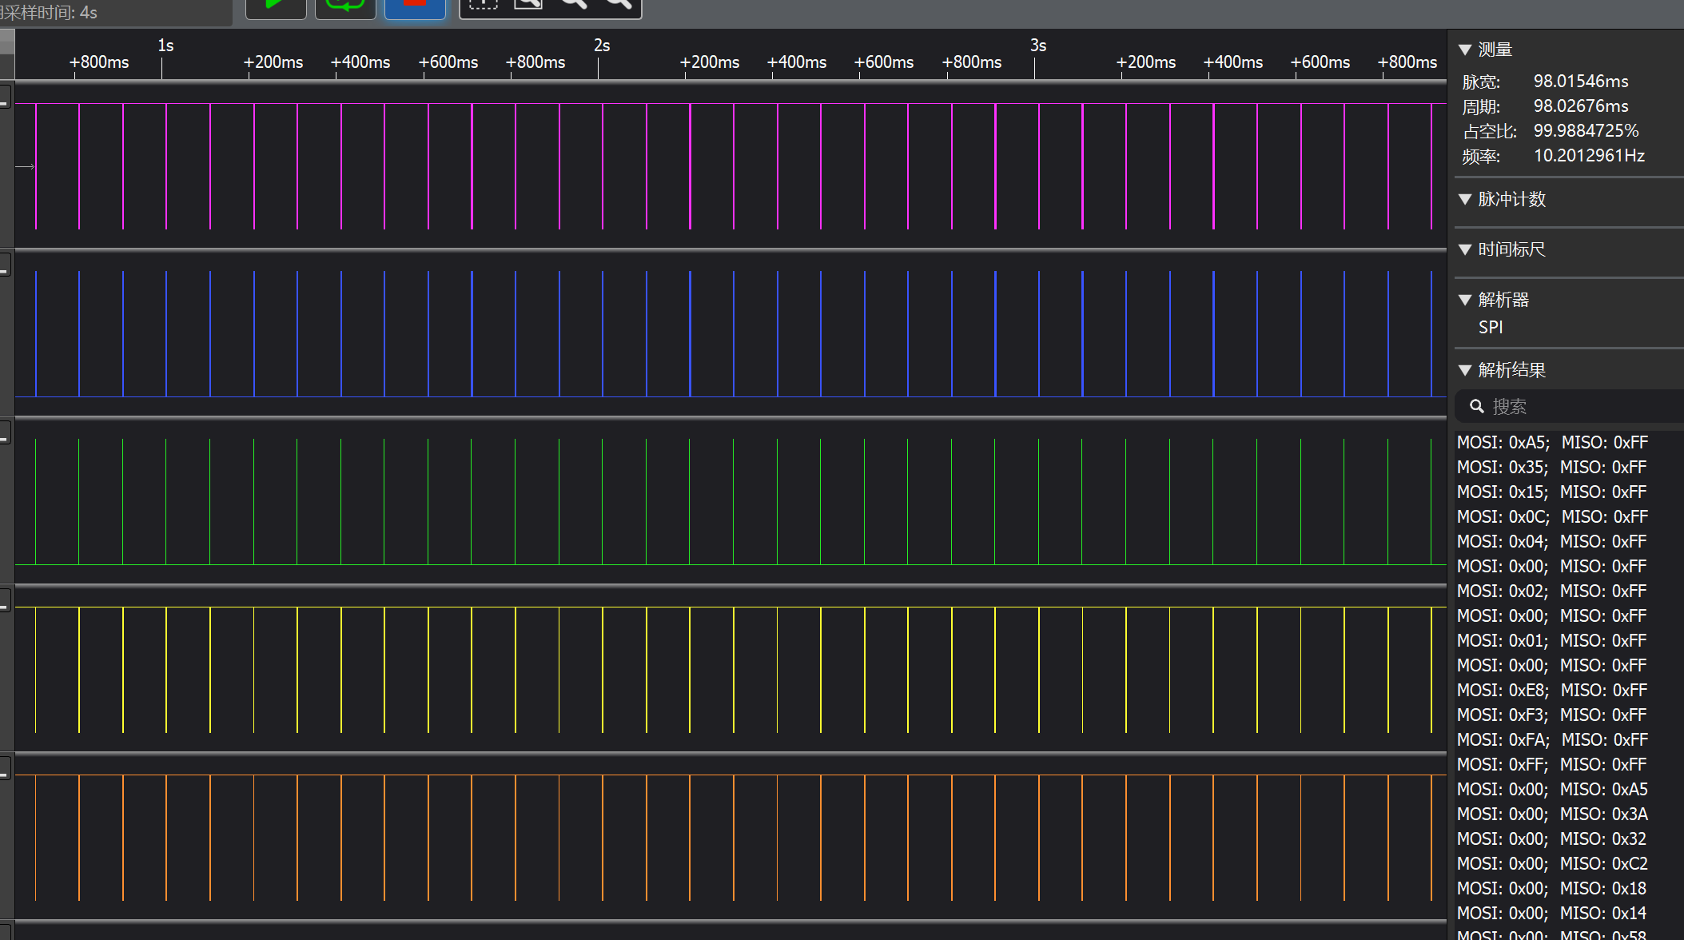Image resolution: width=1684 pixels, height=940 pixels.
Task: Select the SPI decoder entry
Action: 1491,327
